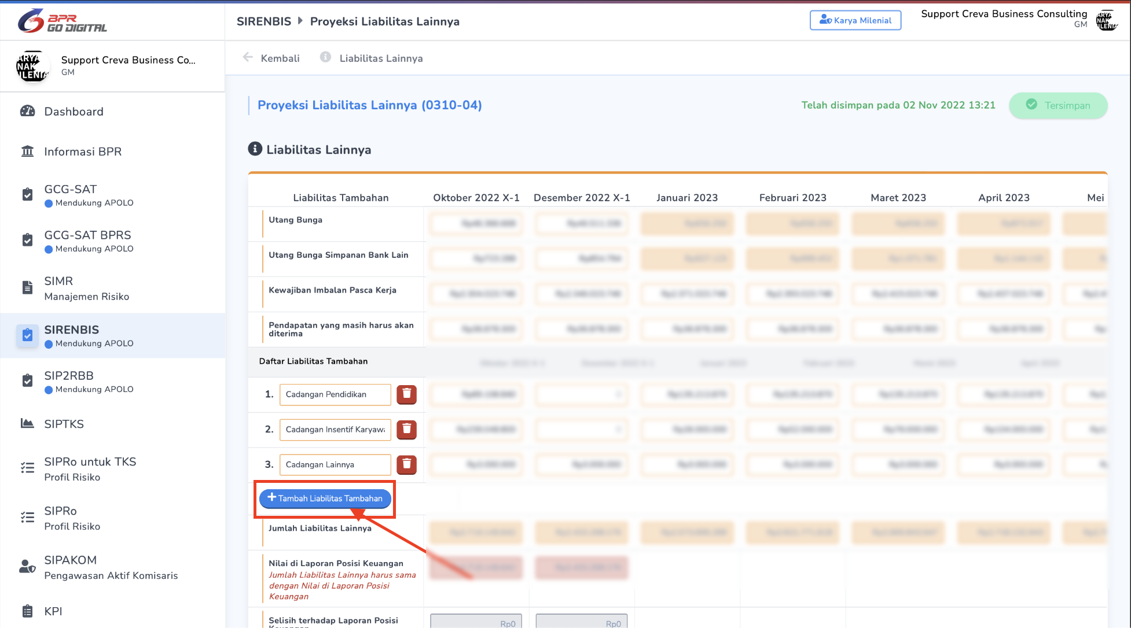Click the sidebar profile avatar
The height and width of the screenshot is (628, 1131).
(32, 65)
